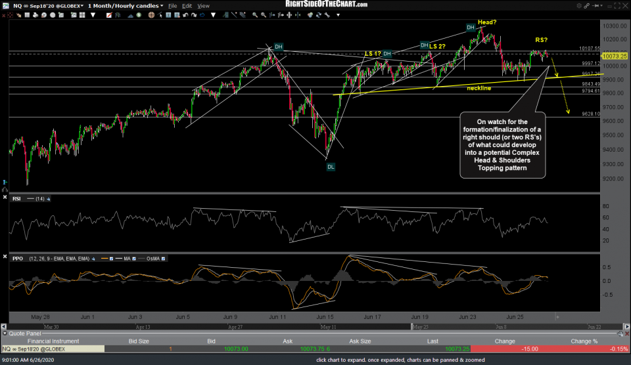The height and width of the screenshot is (365, 631).
Task: Click the zoom in magnifier icon
Action: 255,15
